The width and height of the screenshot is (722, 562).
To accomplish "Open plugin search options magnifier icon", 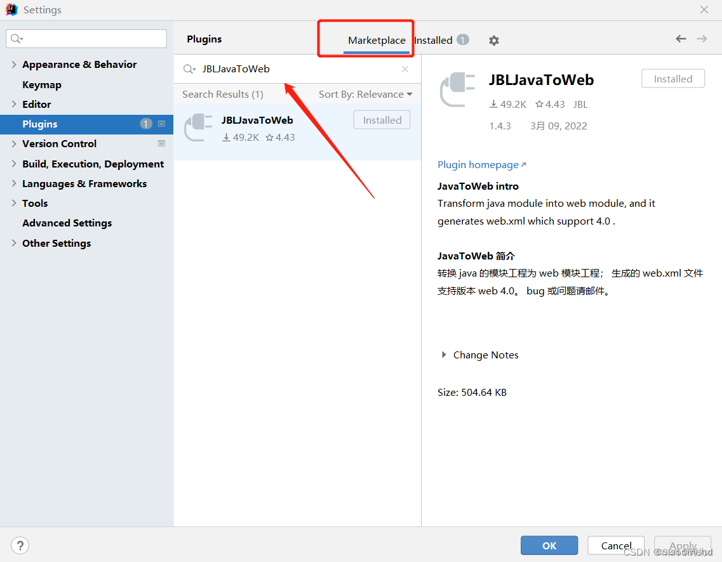I will [189, 69].
